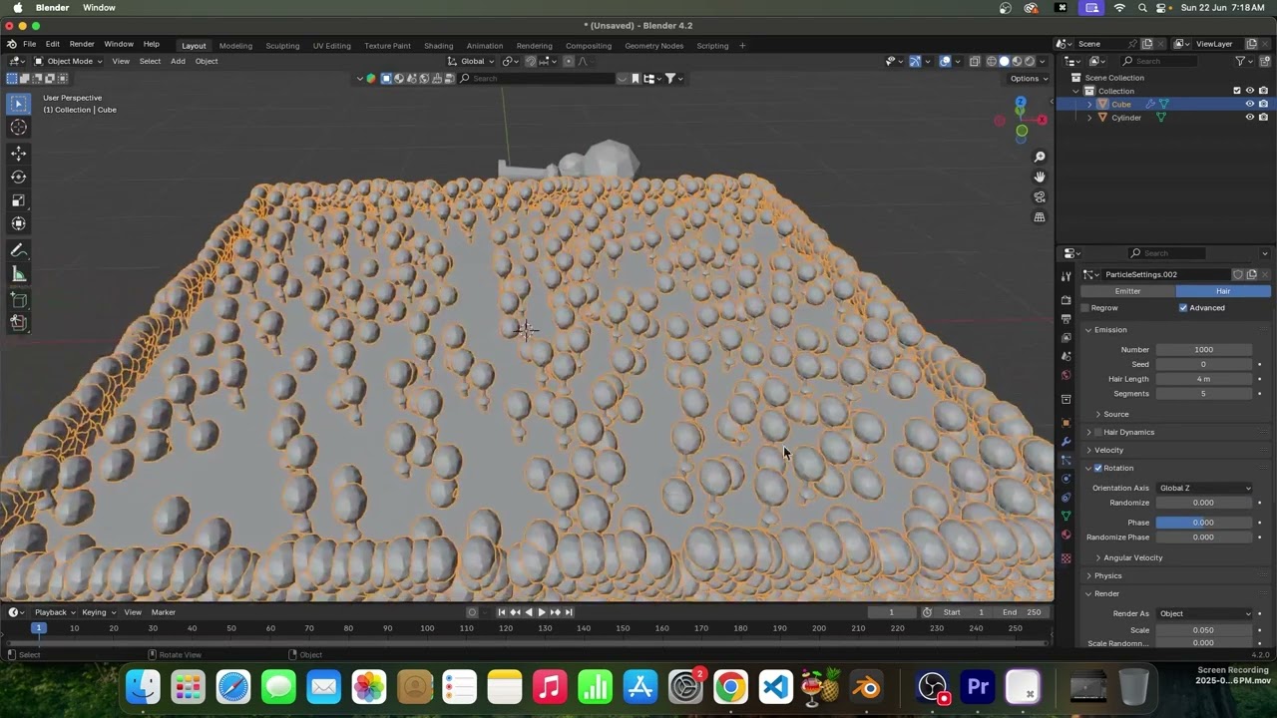Switch to the Geometry Nodes workspace tab
The width and height of the screenshot is (1277, 718).
[x=653, y=46]
